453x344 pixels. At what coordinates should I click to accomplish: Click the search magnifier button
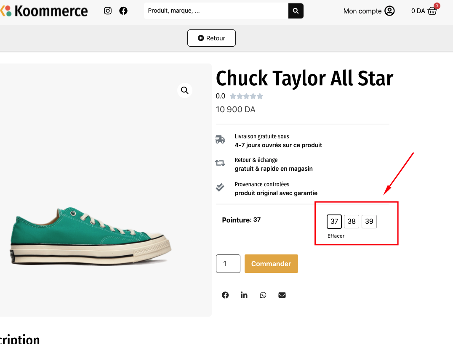click(x=296, y=11)
